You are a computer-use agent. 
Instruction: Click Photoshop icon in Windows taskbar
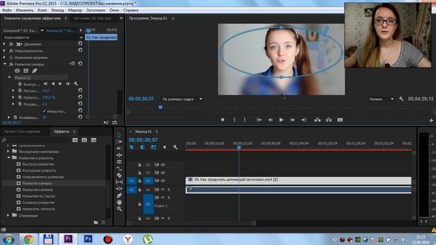(x=88, y=239)
